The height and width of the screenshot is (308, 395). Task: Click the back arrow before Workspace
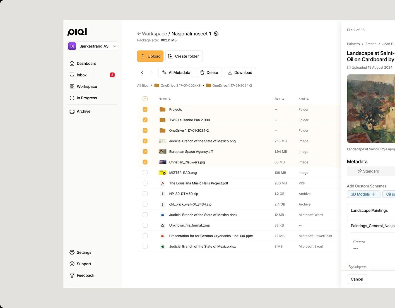[x=139, y=34]
